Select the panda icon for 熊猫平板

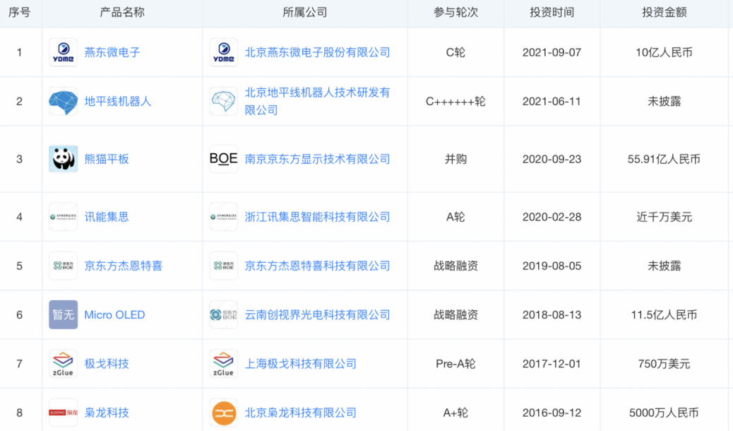[x=63, y=159]
